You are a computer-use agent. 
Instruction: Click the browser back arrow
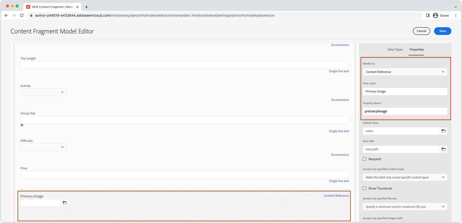pos(6,15)
